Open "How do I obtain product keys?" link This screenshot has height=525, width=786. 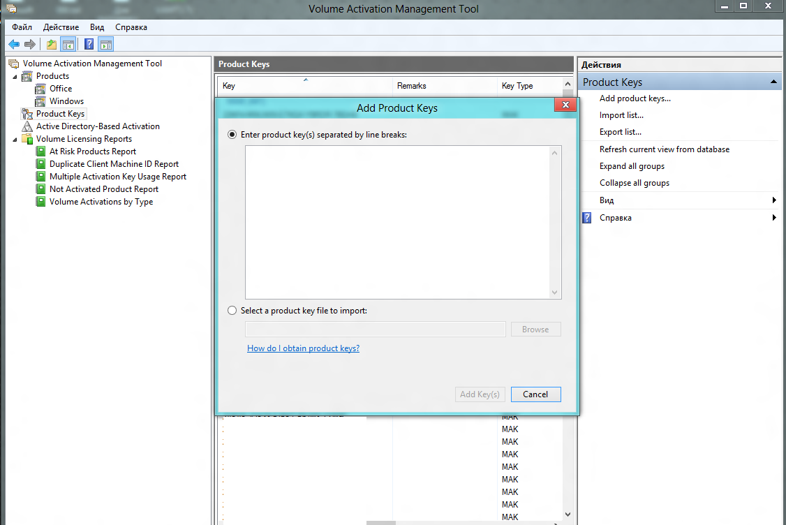tap(303, 348)
